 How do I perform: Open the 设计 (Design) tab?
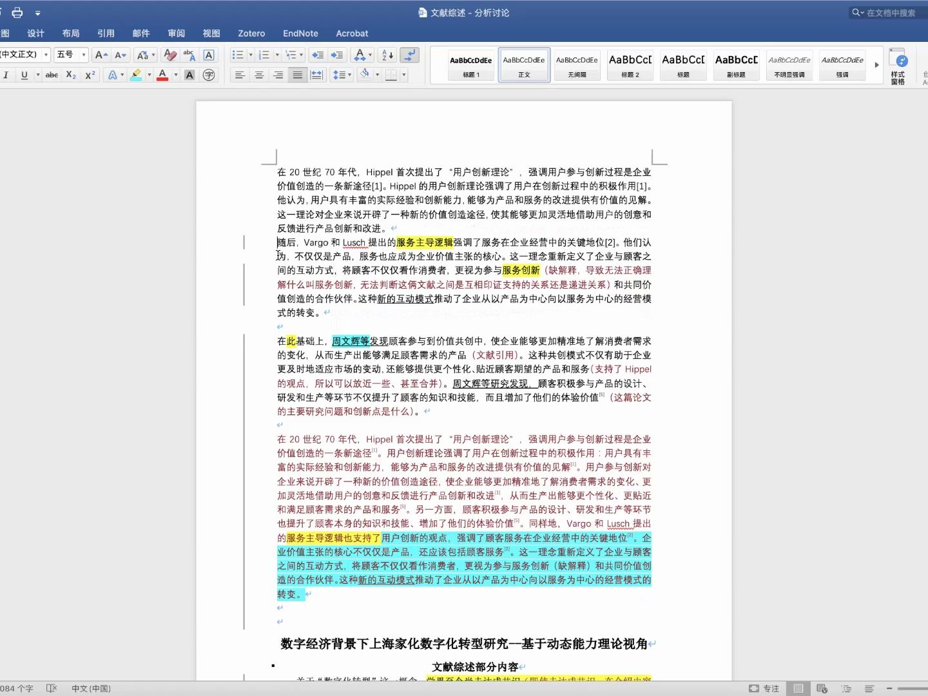(36, 34)
